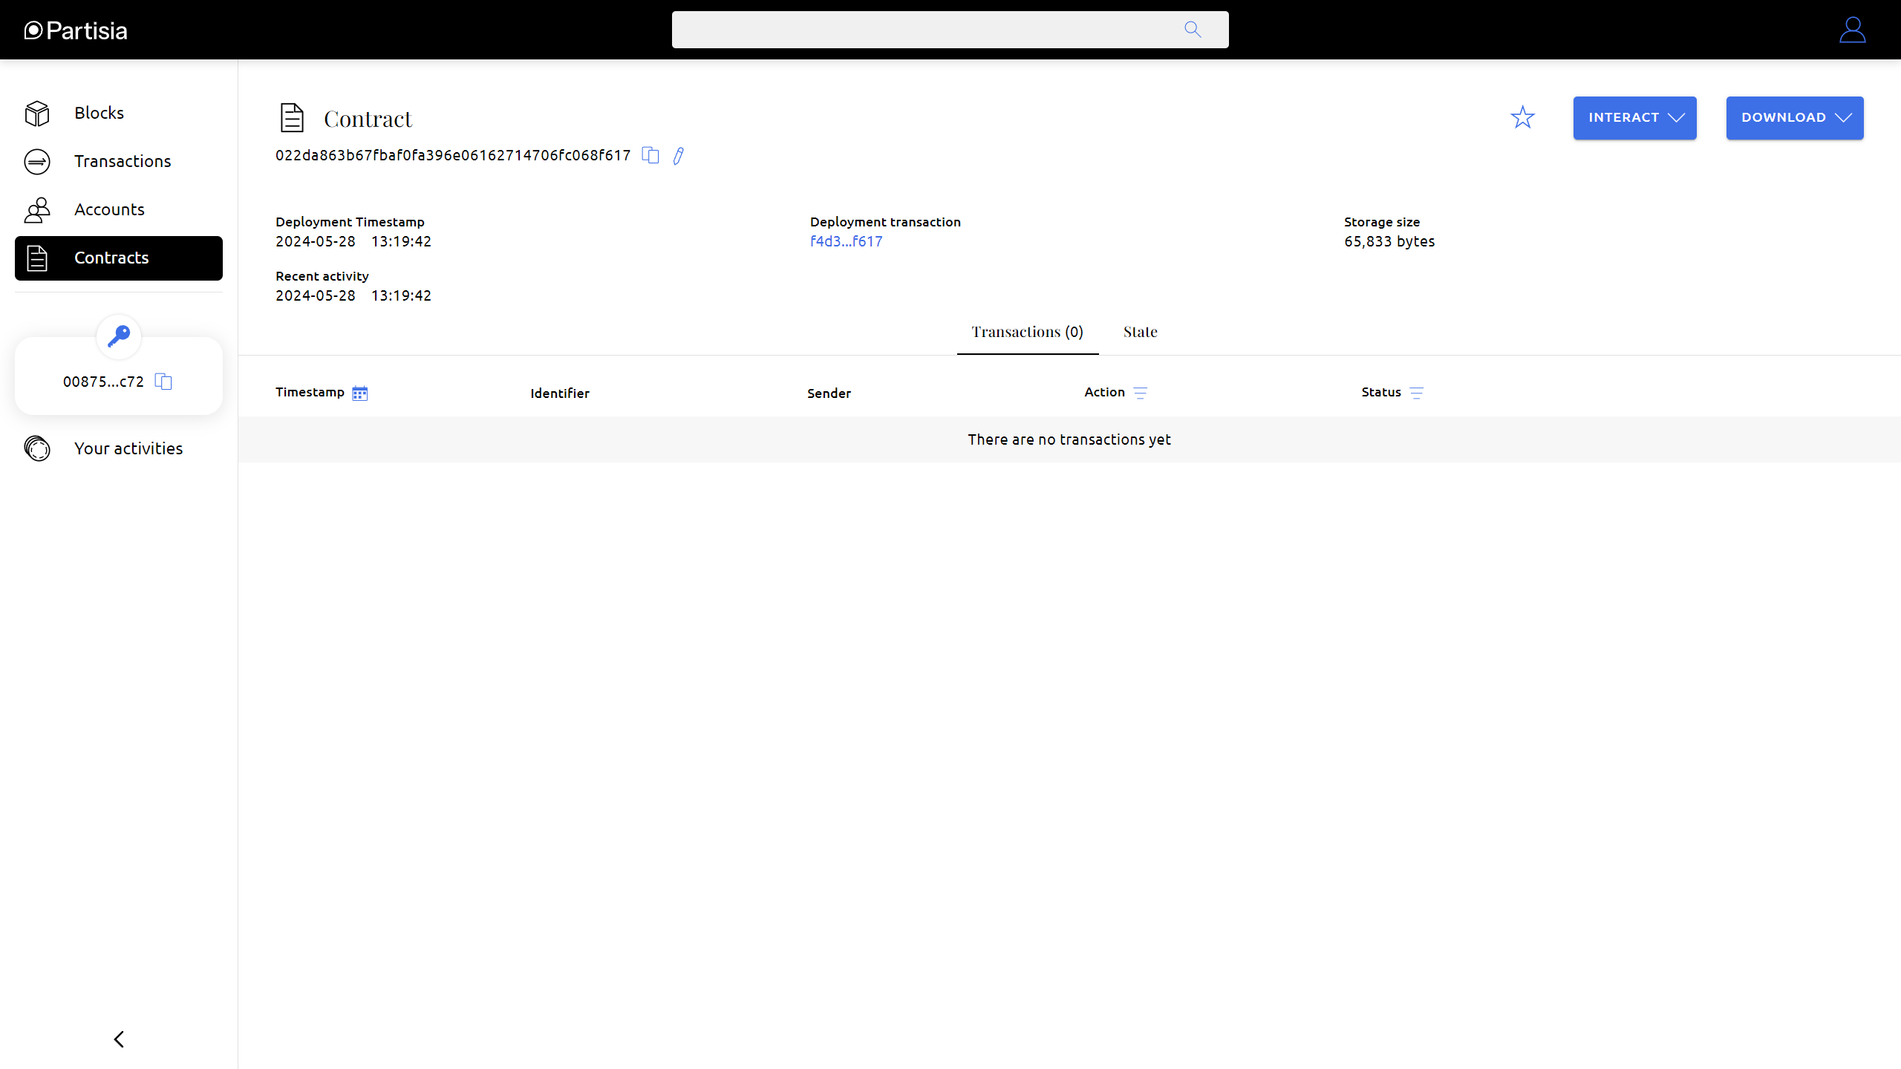The height and width of the screenshot is (1069, 1901).
Task: Click the star/favorite icon for contract
Action: (x=1522, y=117)
